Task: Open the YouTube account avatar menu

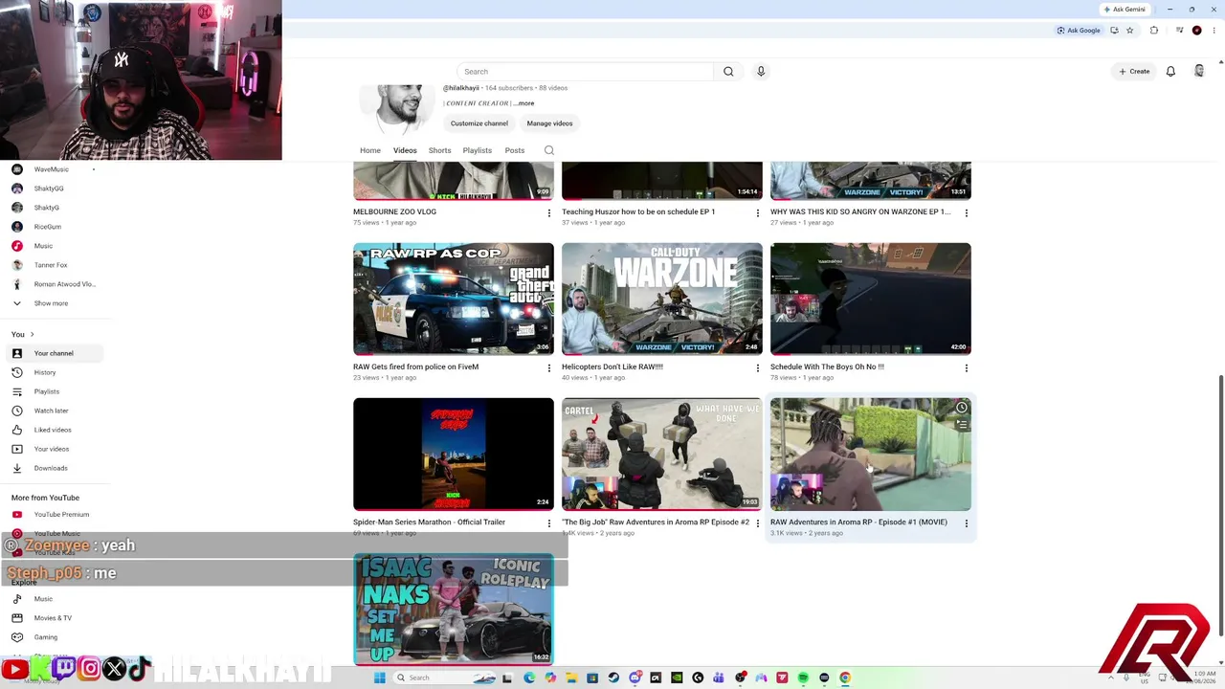Action: (x=1199, y=72)
